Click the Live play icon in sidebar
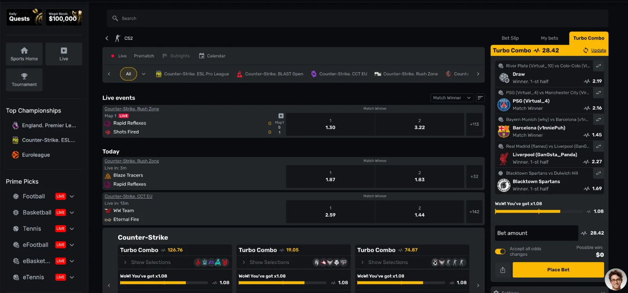 (64, 51)
